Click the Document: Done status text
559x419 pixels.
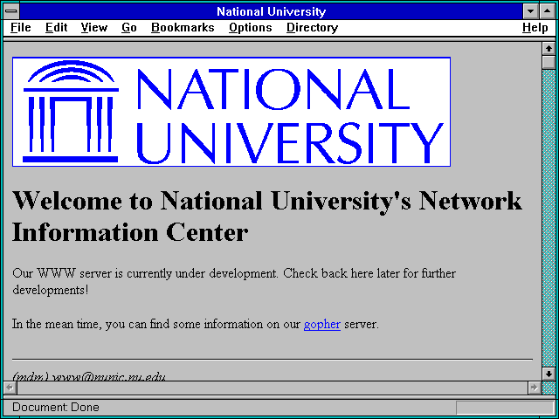(x=56, y=408)
